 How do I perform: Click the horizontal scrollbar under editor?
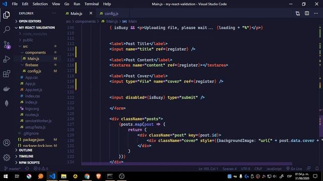(187, 164)
